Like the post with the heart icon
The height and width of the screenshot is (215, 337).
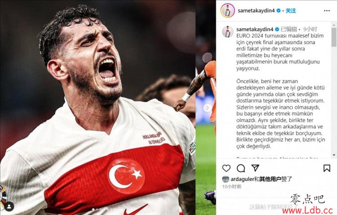[226, 168]
